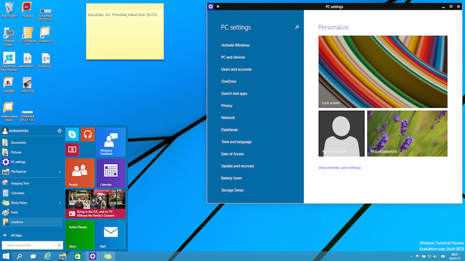Click the power button in Start menu
This screenshot has height=261, width=465.
[59, 130]
